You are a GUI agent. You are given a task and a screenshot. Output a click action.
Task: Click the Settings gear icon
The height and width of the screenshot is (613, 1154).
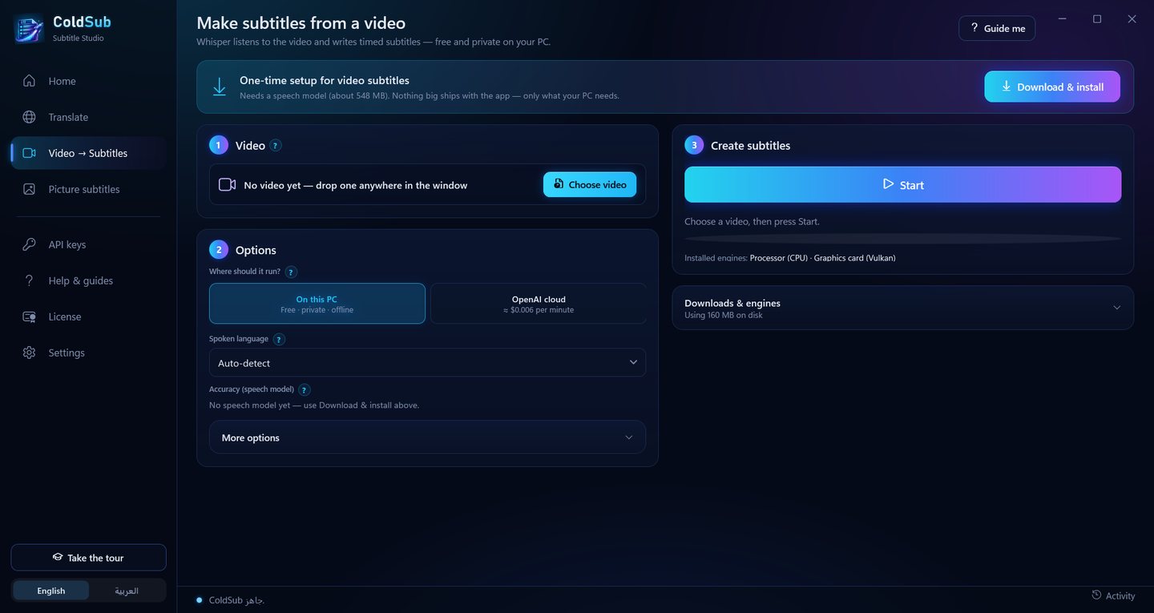[x=29, y=353]
